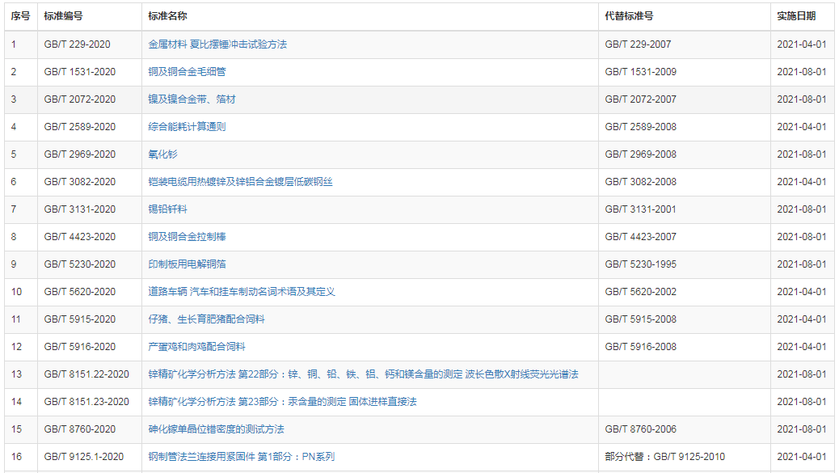Open the 道路车辆 汽车和挂车制动 terms link
Viewport: 839px width, 473px height.
(x=241, y=292)
